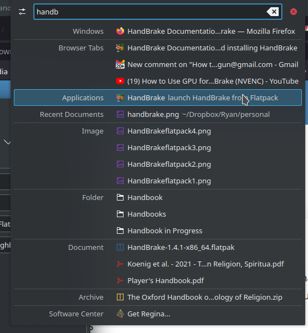
Task: Open the Handbooks folder
Action: 147,214
